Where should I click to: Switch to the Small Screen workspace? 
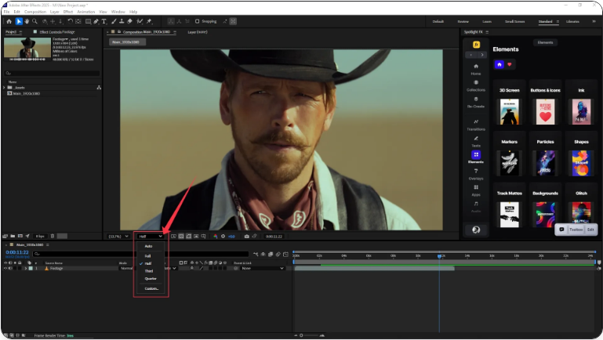coord(515,21)
